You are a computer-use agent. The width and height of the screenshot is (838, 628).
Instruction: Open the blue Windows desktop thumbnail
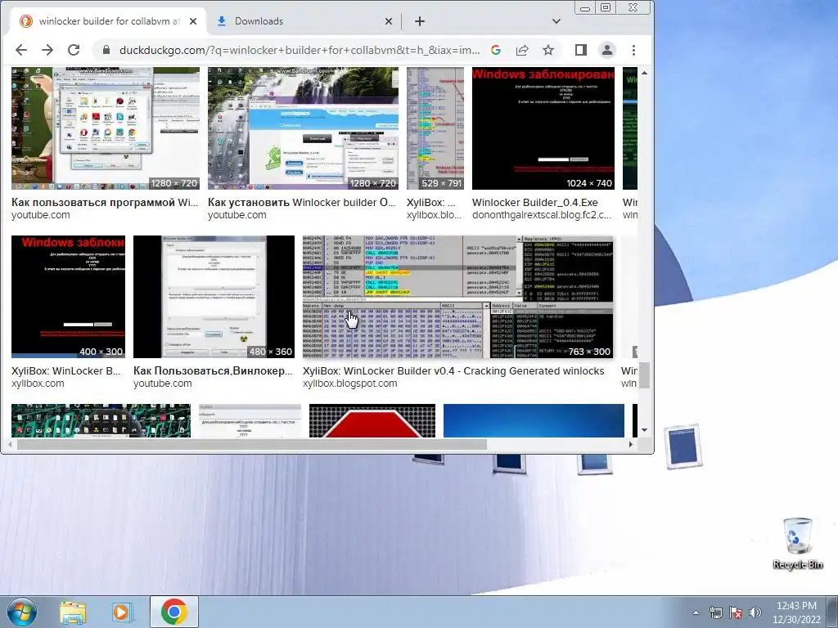[x=534, y=421]
